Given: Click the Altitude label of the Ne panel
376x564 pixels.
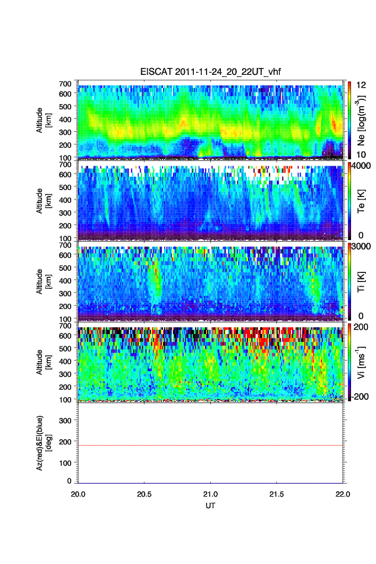Looking at the screenshot, I should point(43,120).
